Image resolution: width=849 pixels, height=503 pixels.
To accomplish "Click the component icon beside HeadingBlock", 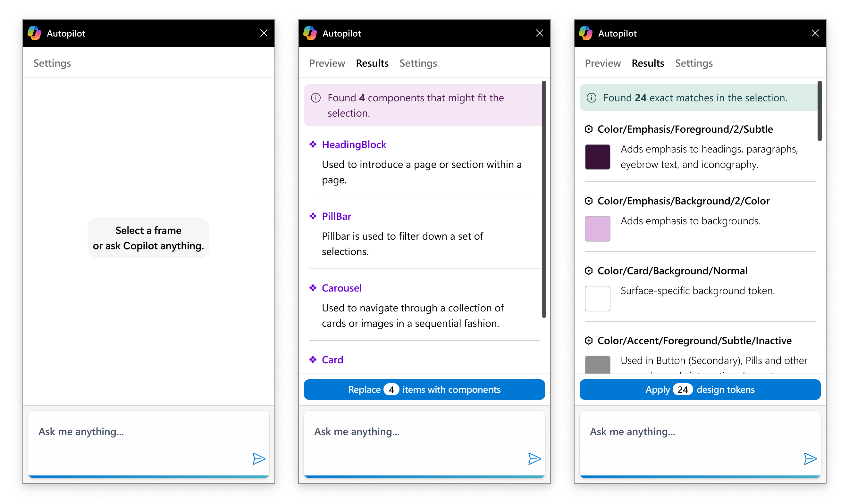I will pyautogui.click(x=313, y=144).
